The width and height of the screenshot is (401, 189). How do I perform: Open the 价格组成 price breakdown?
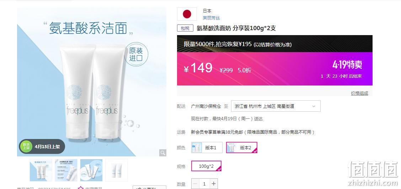359,93
